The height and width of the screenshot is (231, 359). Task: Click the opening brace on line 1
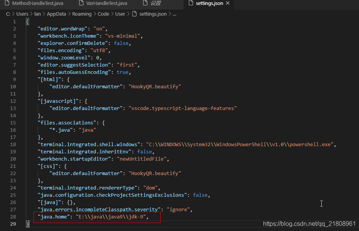(x=27, y=22)
